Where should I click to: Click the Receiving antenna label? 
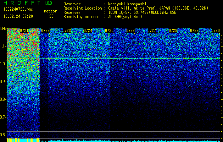pyautogui.click(x=82, y=17)
